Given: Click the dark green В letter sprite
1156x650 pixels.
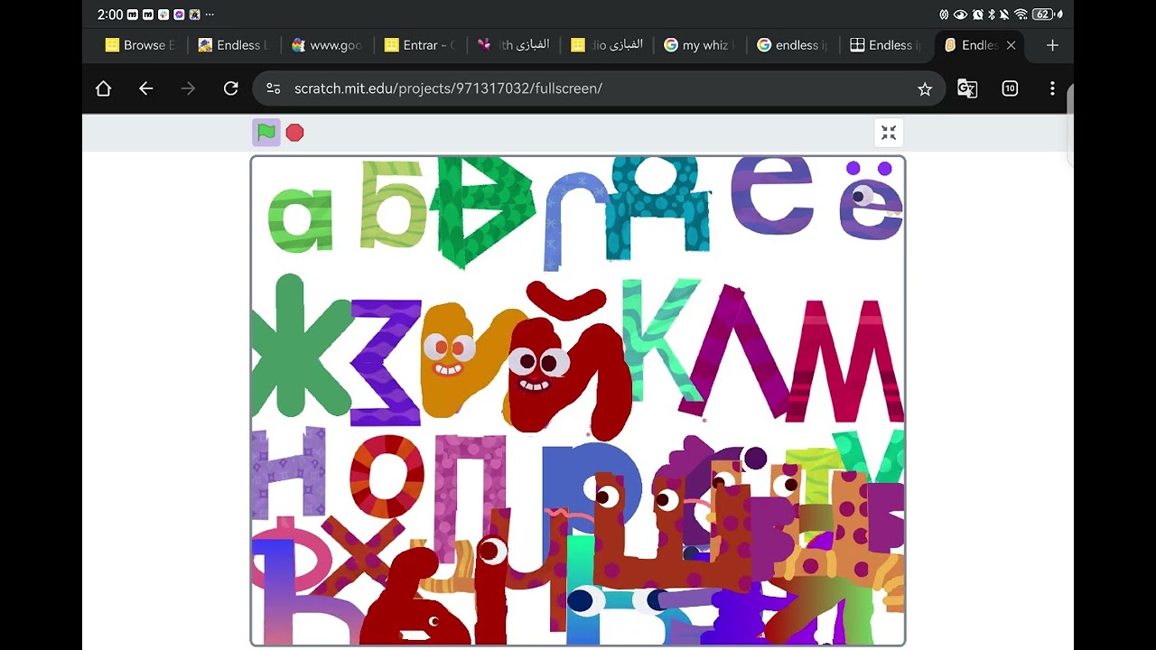Looking at the screenshot, I should coord(482,212).
